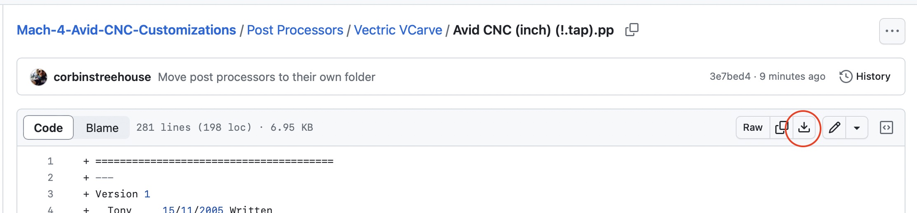Open the Raw file view

pos(753,128)
